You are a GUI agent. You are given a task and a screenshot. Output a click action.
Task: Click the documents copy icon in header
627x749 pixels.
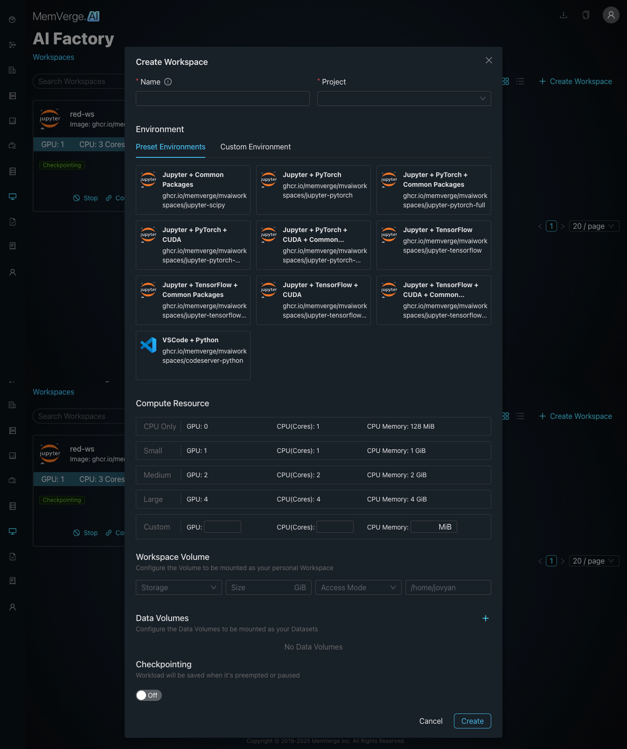tap(586, 15)
